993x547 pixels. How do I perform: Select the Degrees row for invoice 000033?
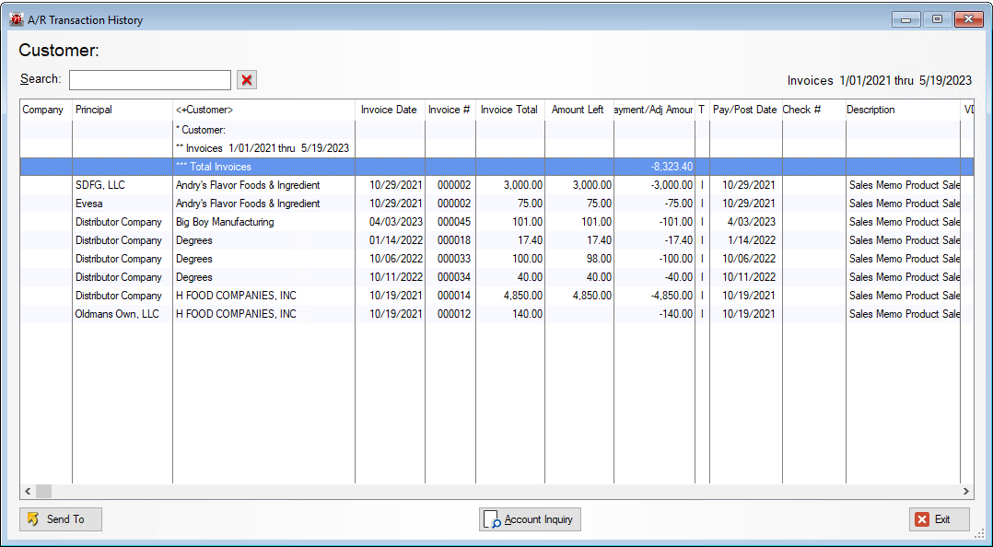pyautogui.click(x=496, y=258)
